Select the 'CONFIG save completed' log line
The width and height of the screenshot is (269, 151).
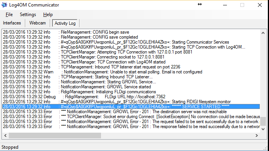tap(131, 37)
